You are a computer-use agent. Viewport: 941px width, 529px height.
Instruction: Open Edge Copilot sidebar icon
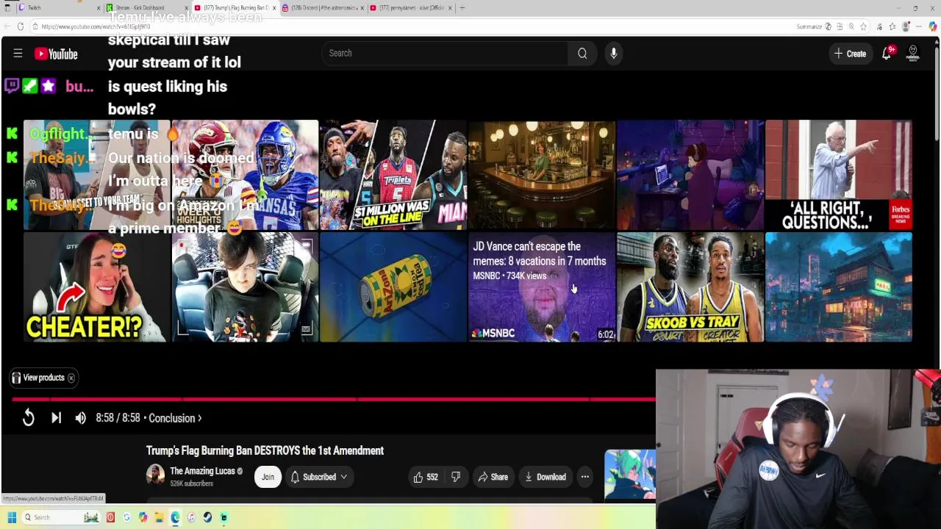coord(932,26)
